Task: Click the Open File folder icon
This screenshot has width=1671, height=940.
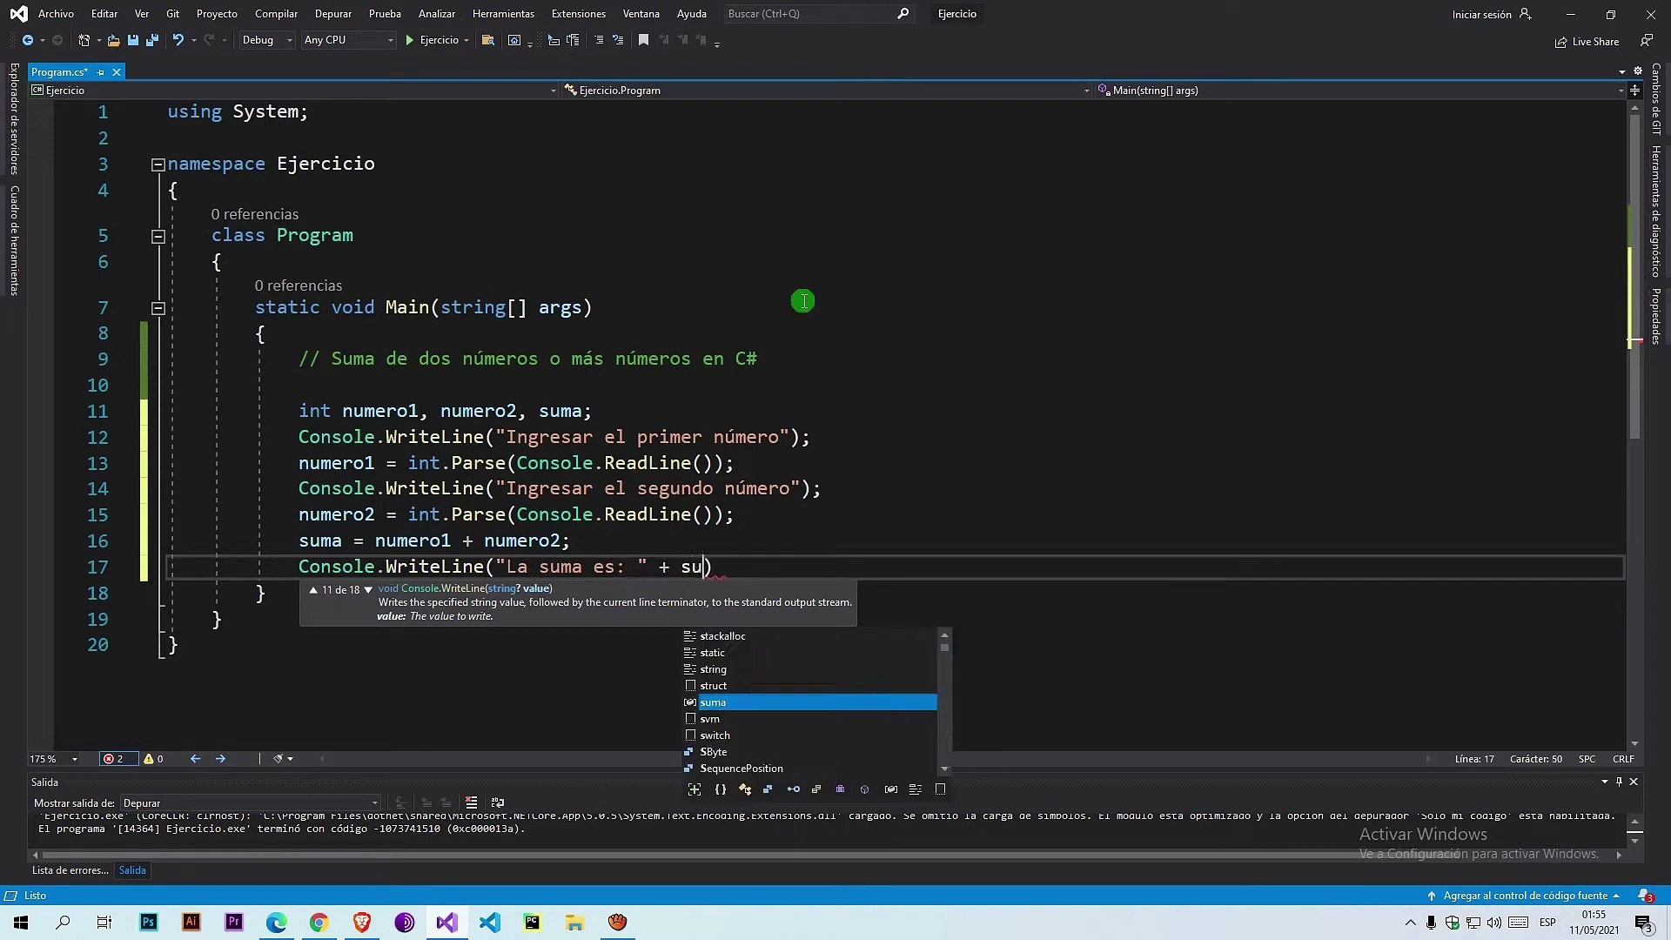Action: (113, 40)
